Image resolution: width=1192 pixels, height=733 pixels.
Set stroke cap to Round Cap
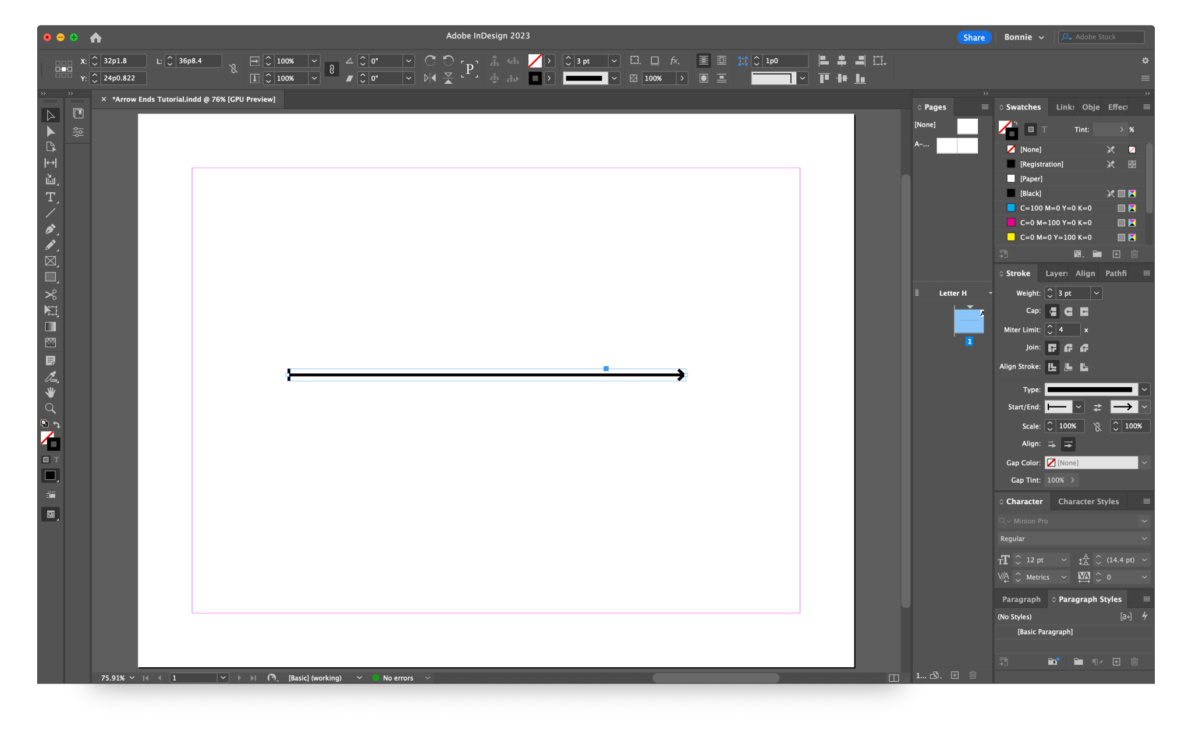pyautogui.click(x=1068, y=311)
